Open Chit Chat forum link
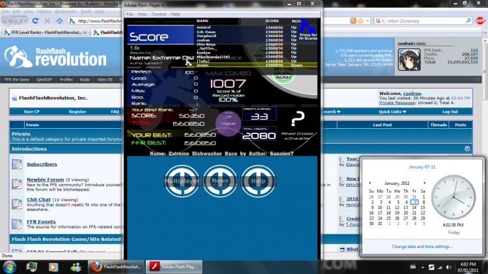 click(38, 200)
